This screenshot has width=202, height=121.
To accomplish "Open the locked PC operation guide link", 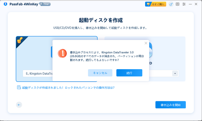I will (x=68, y=88).
